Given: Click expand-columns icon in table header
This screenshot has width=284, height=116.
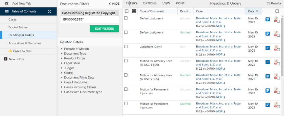Looking at the screenshot, I should (134, 11).
